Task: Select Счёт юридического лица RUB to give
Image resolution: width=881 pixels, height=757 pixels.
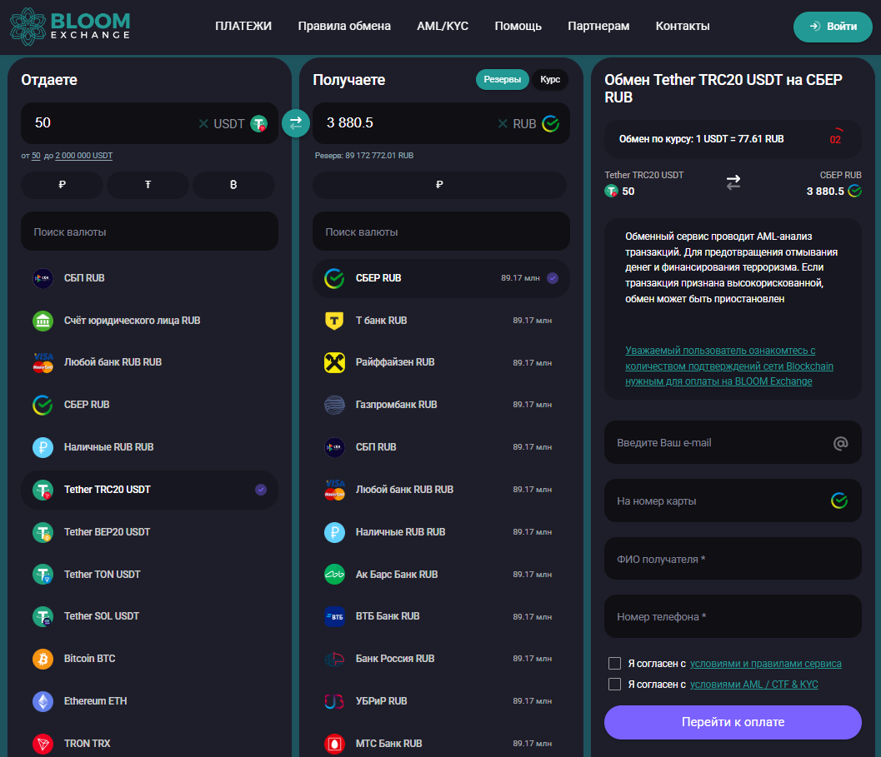Action: 149,321
